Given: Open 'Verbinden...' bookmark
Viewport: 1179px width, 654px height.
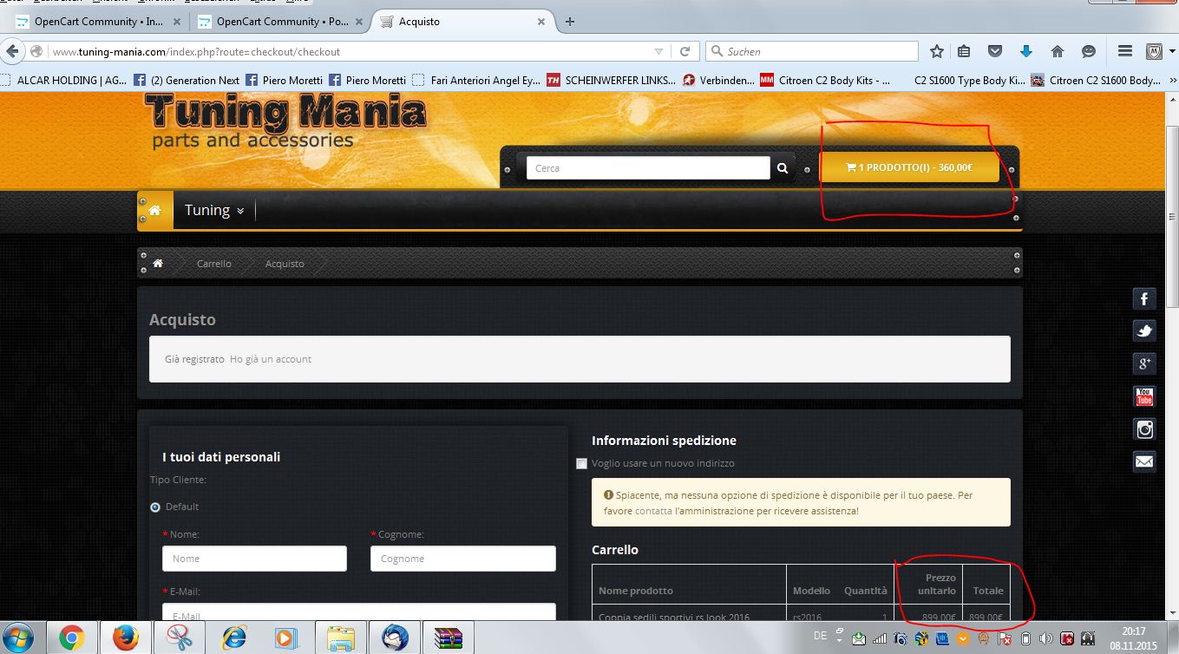Looking at the screenshot, I should [x=718, y=80].
